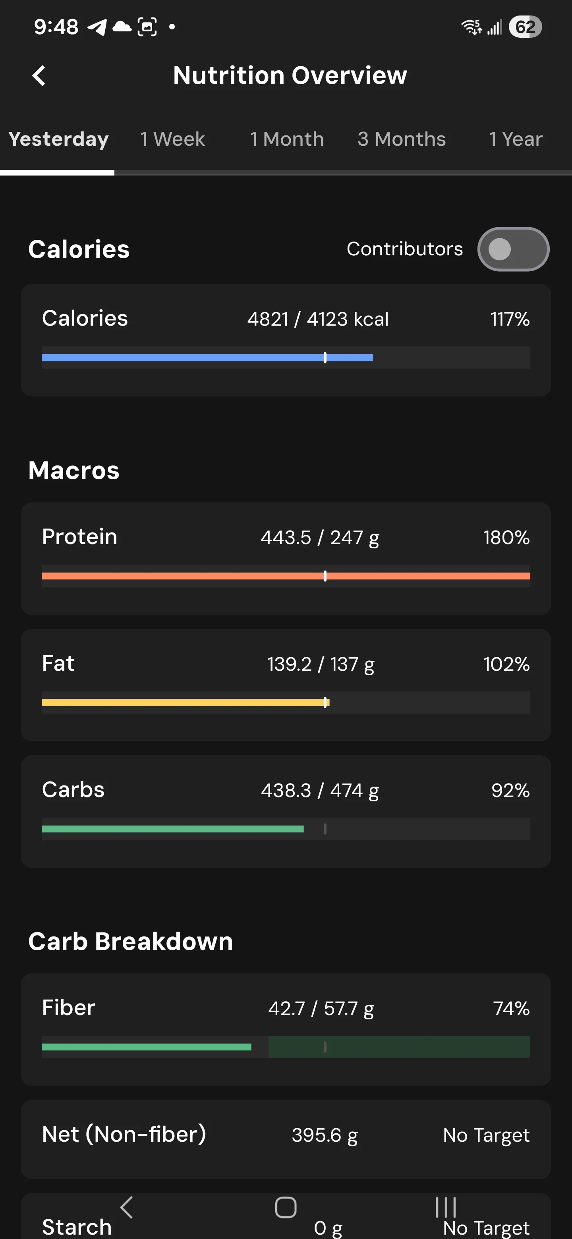Open the 3 Months tab

click(401, 139)
